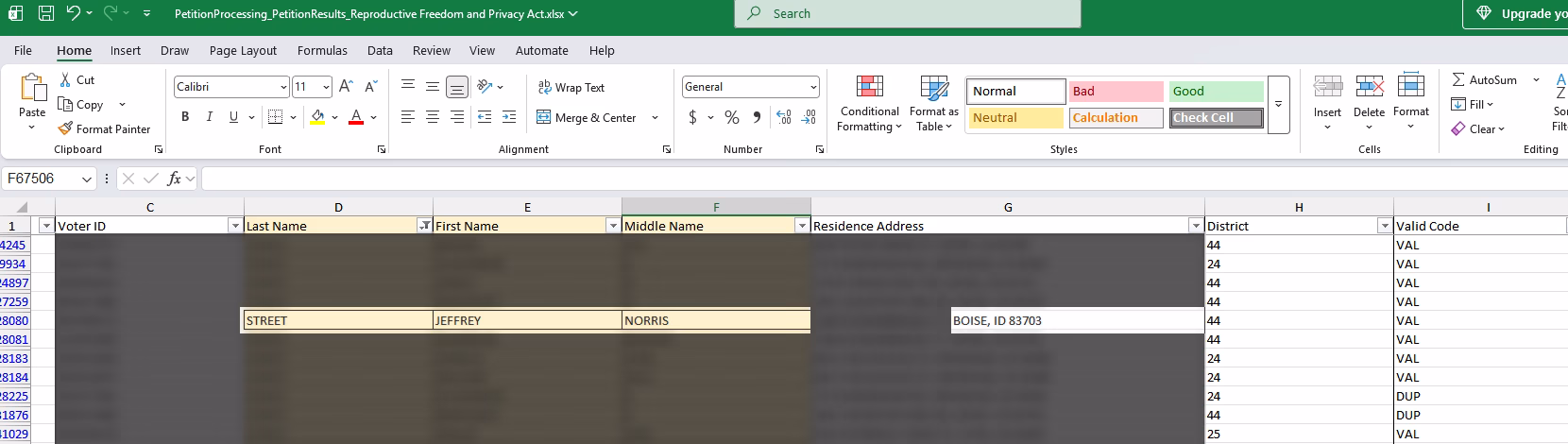Apply the Check Cell style
Image resolution: width=1568 pixels, height=444 pixels.
point(1217,118)
